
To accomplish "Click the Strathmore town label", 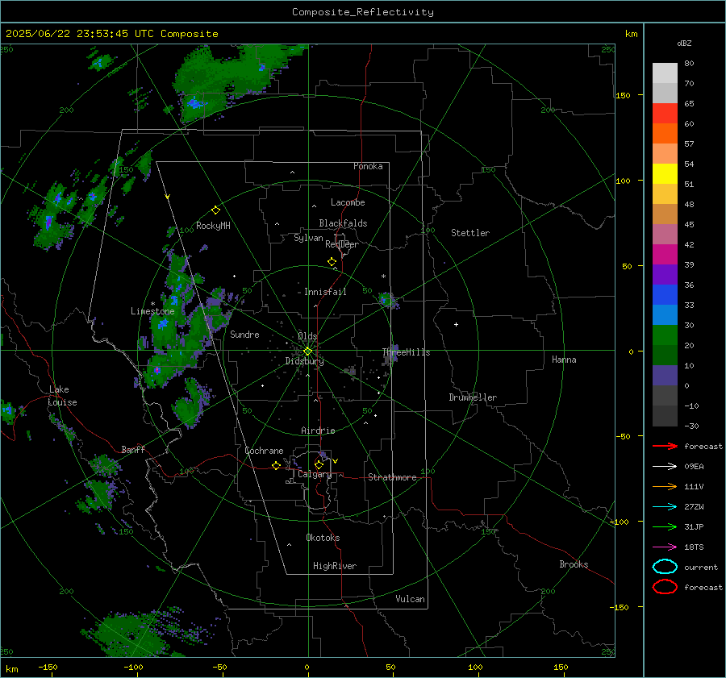I will [392, 477].
